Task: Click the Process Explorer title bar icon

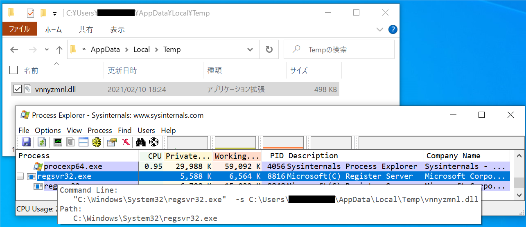Action: pyautogui.click(x=25, y=115)
